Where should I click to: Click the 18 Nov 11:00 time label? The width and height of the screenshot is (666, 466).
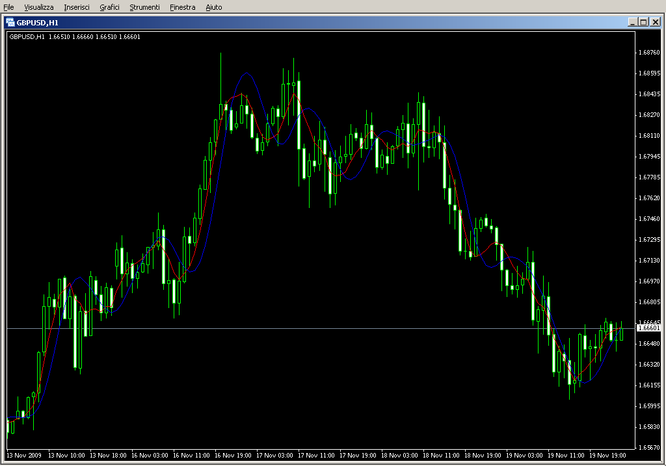(442, 456)
